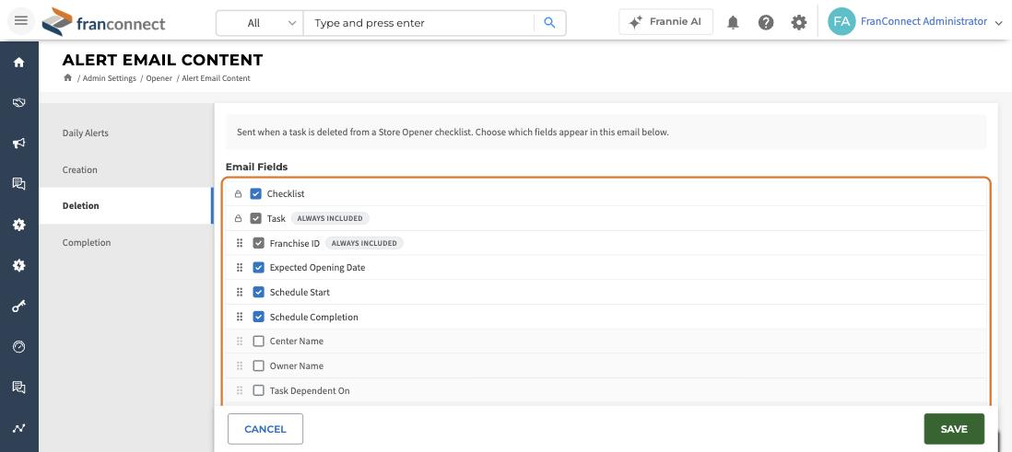Open the megaphone marketing sidebar icon
This screenshot has width=1012, height=452.
pos(18,143)
